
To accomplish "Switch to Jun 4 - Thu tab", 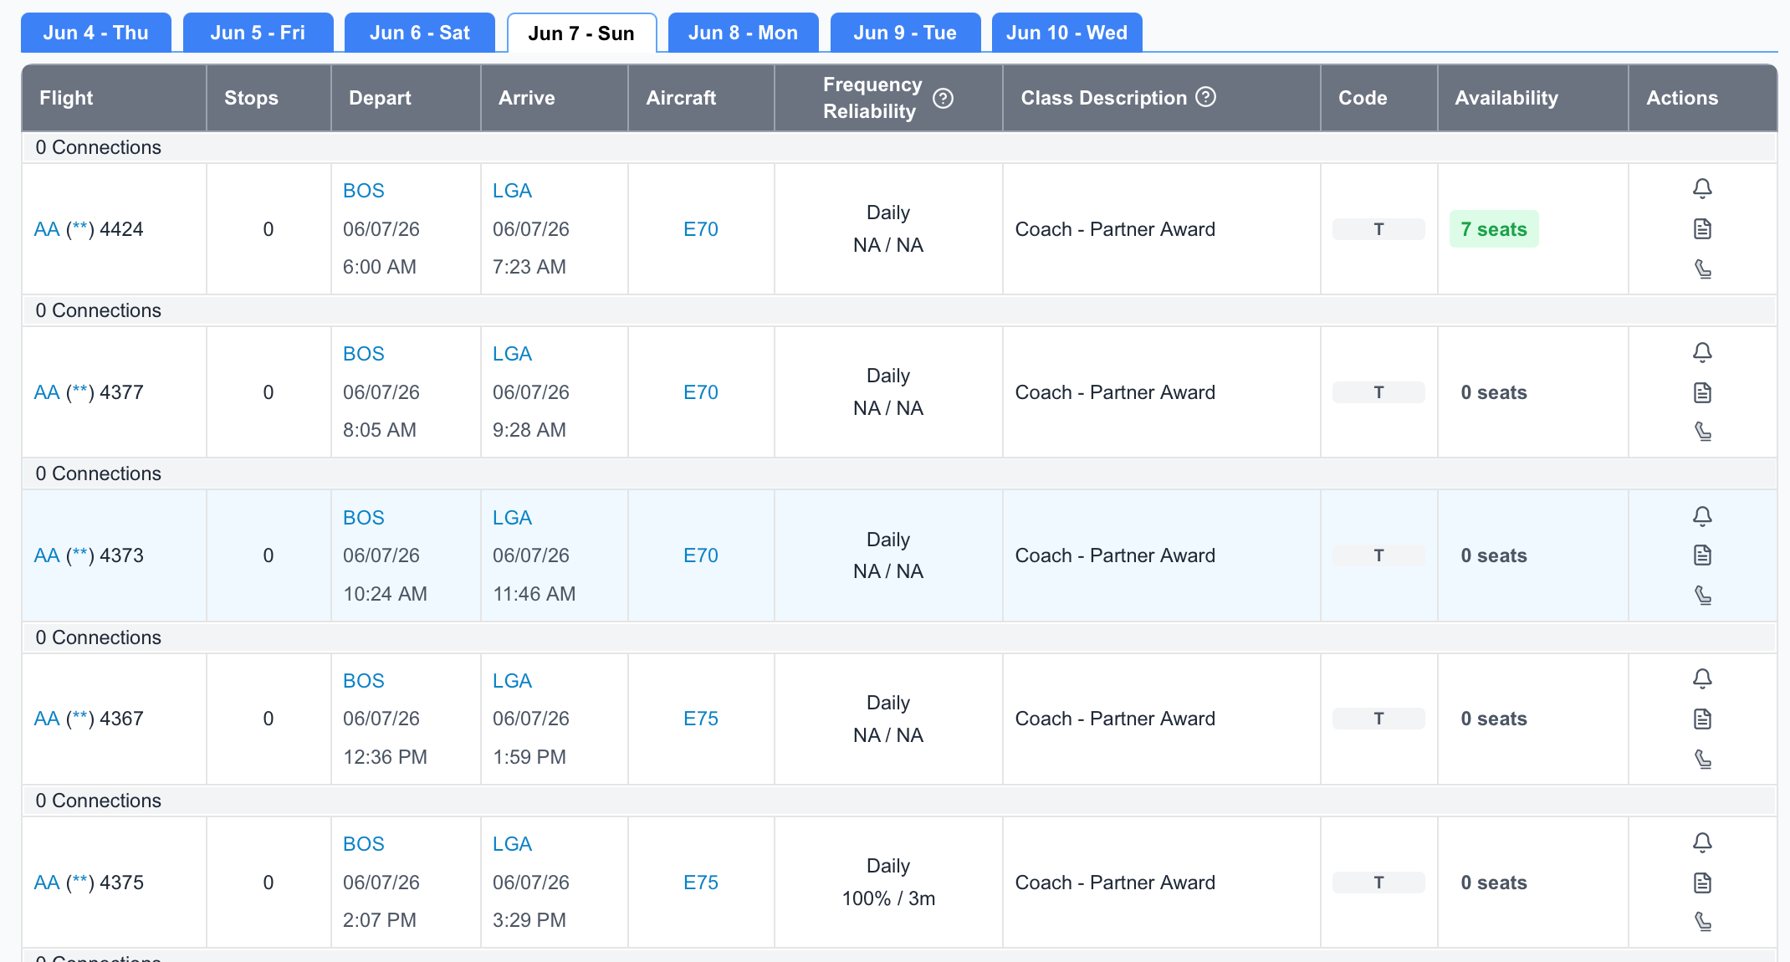I will (95, 33).
